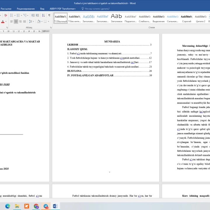
Task: Click the right indent marker on ruler
Action: tap(42, 31)
